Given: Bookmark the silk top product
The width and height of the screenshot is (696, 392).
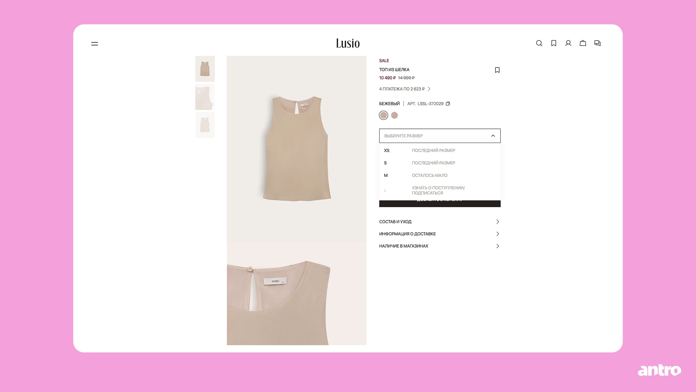Looking at the screenshot, I should tap(497, 70).
